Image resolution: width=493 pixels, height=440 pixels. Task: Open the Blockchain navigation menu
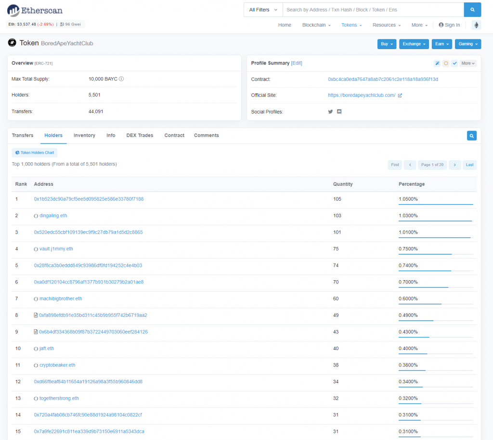click(x=316, y=25)
